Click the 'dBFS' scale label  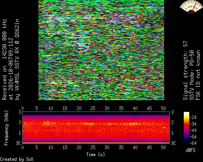tap(190, 150)
